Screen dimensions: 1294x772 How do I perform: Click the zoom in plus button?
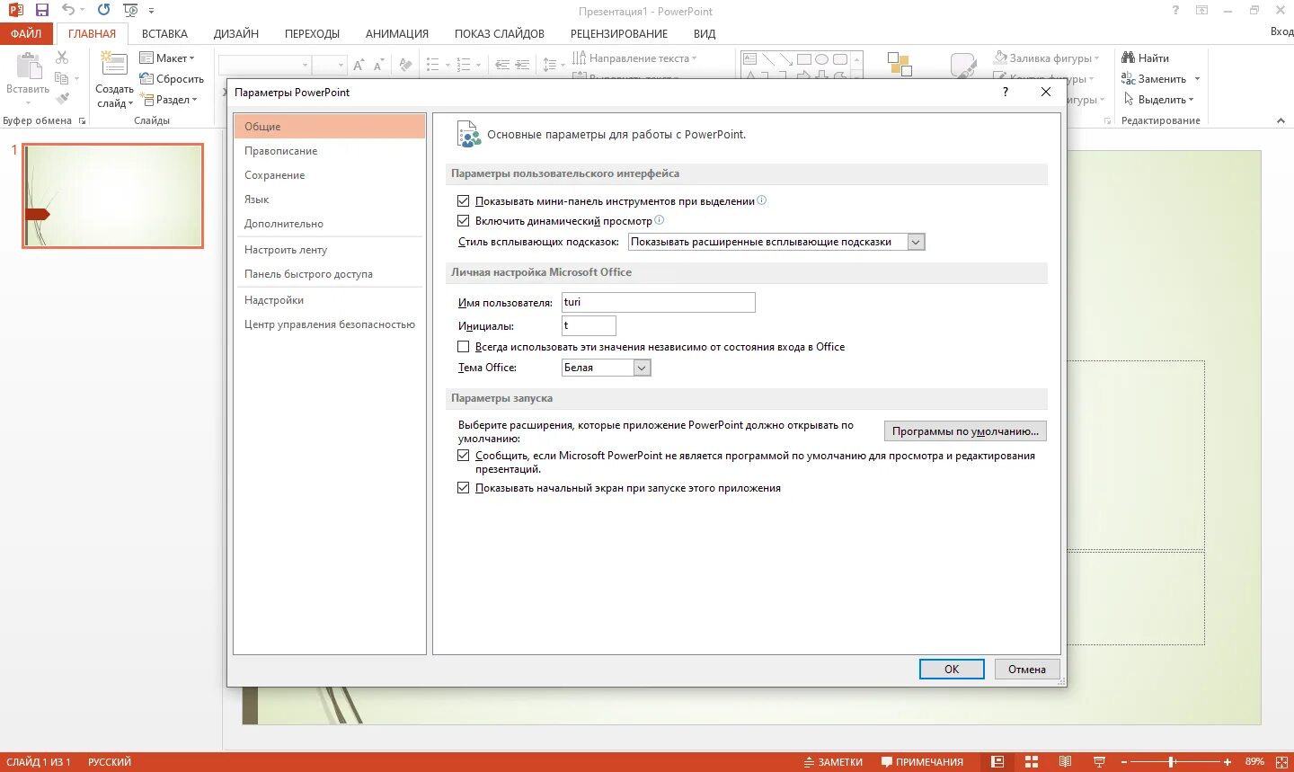coord(1228,761)
